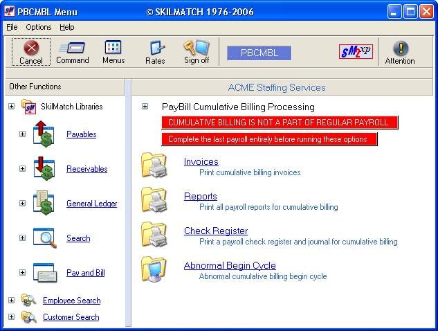438x331 pixels.
Task: Expand the Payables node
Action: click(x=22, y=134)
